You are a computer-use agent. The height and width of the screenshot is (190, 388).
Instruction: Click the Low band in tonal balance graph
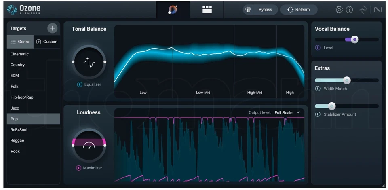click(143, 61)
